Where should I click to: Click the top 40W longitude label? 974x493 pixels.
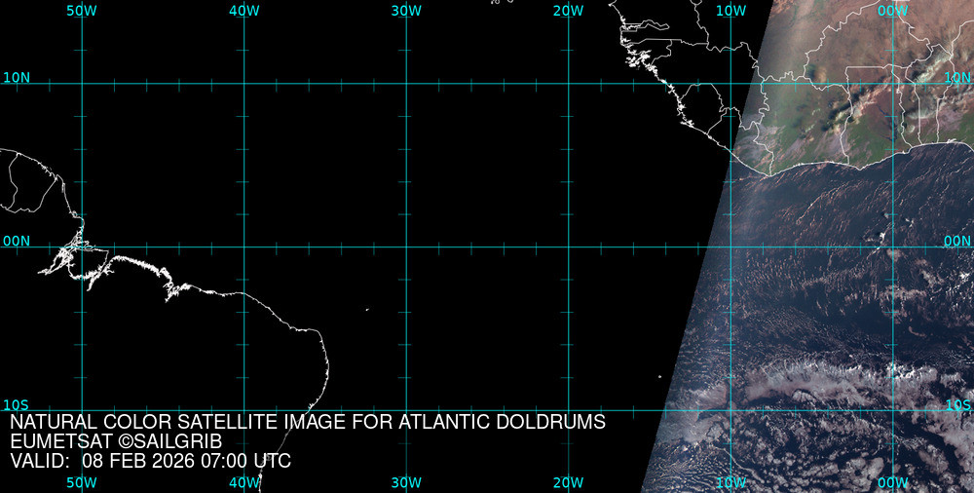[243, 10]
